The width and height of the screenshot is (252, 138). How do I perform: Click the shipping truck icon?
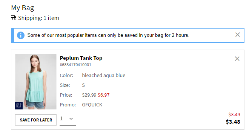14,18
